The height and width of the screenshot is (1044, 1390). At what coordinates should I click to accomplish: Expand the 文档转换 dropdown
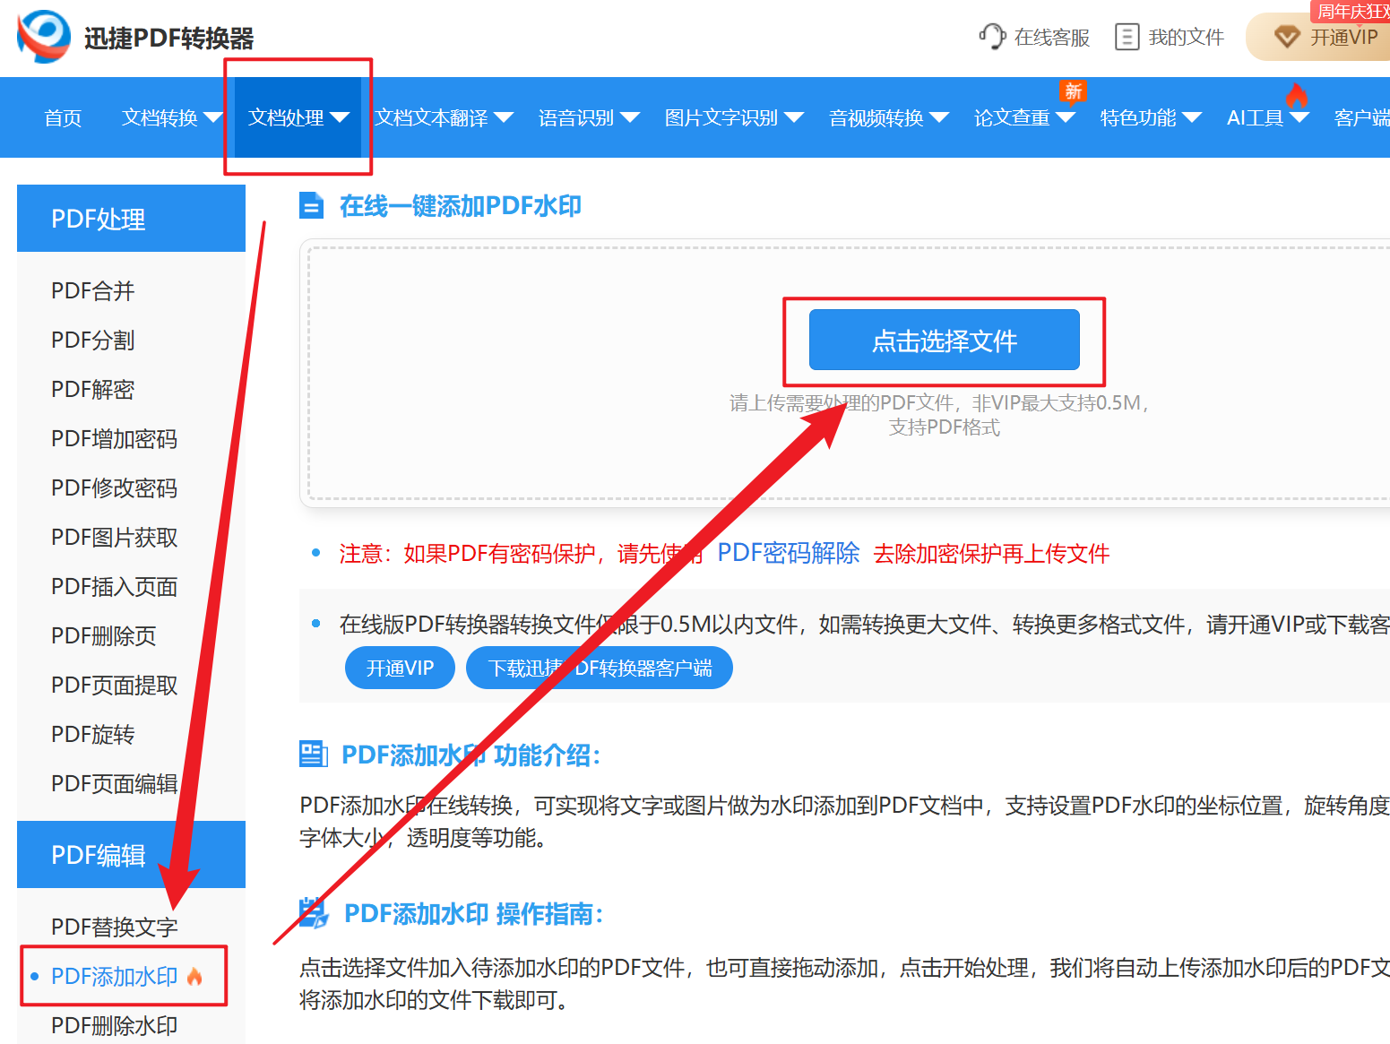click(x=170, y=117)
